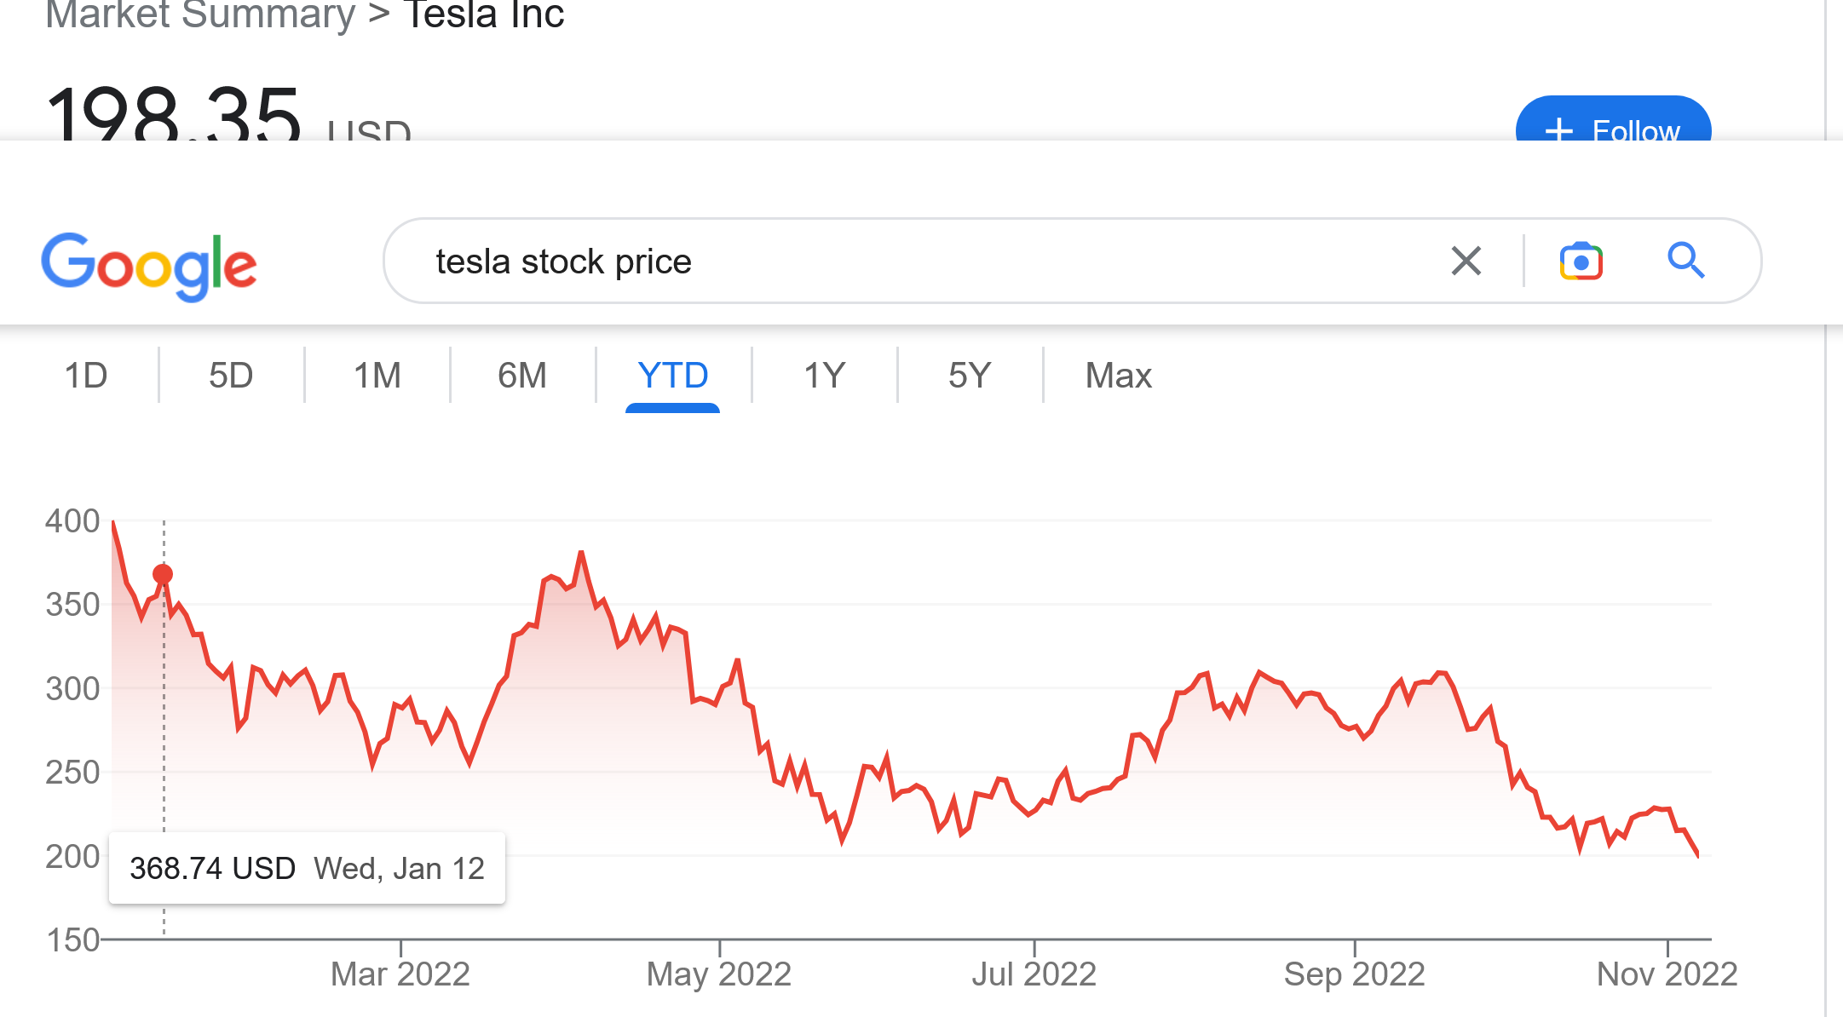This screenshot has width=1843, height=1017.
Task: Select the Max time range tab
Action: [1118, 376]
